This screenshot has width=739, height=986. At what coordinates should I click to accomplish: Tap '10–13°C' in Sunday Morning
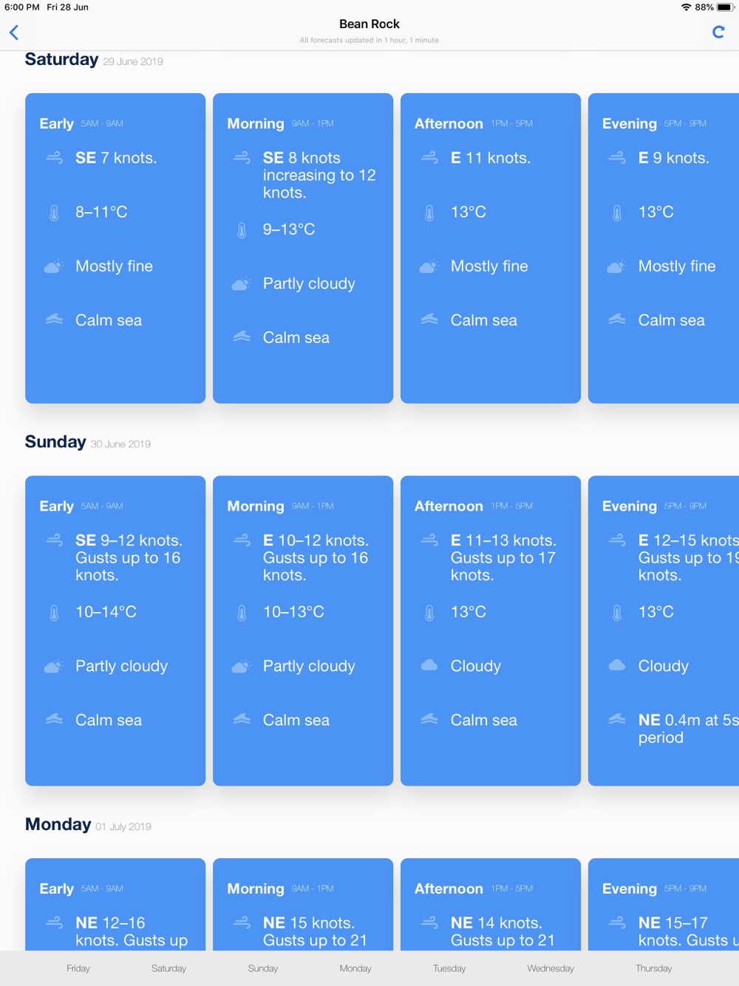point(293,612)
